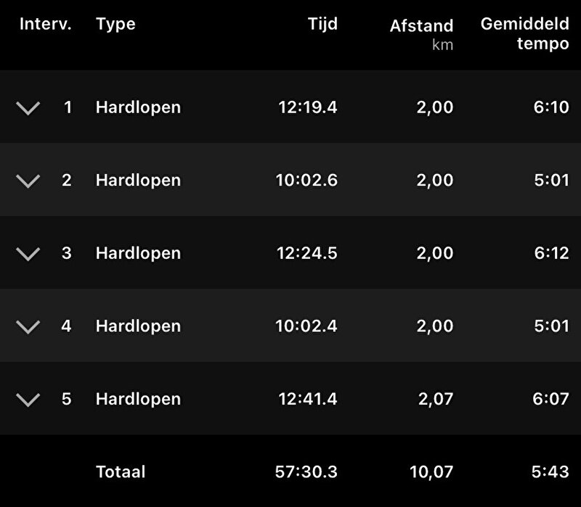Click distance 2,07 in interval 5

click(435, 399)
